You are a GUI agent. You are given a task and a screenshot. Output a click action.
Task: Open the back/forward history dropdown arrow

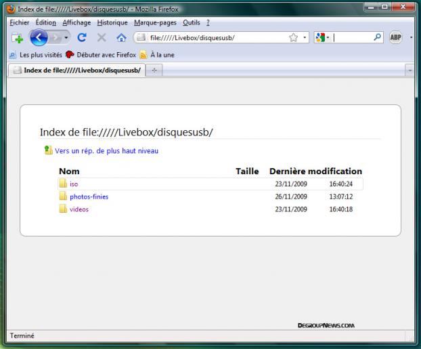tap(67, 38)
